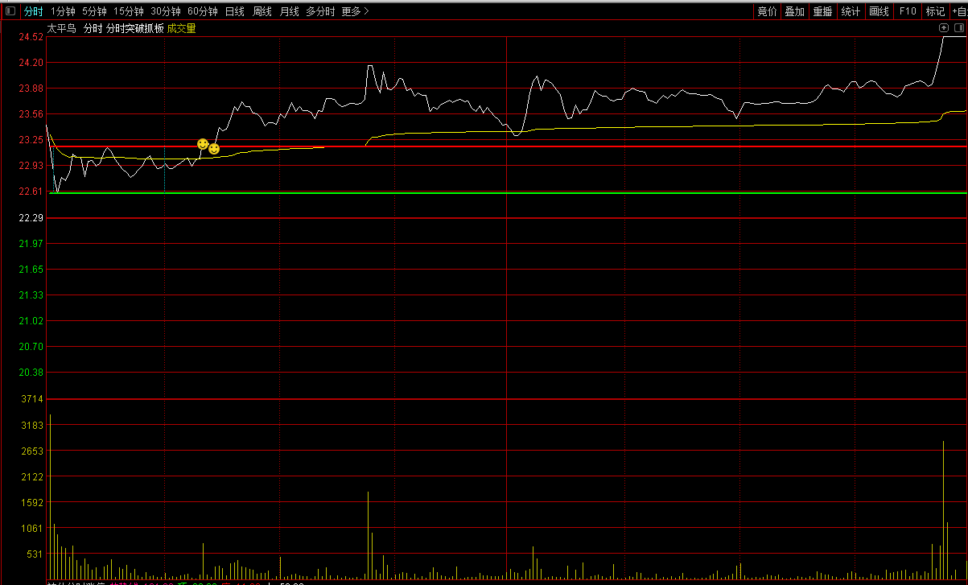Click the second yellow smiley signal marker
This screenshot has height=585, width=968.
click(x=214, y=149)
